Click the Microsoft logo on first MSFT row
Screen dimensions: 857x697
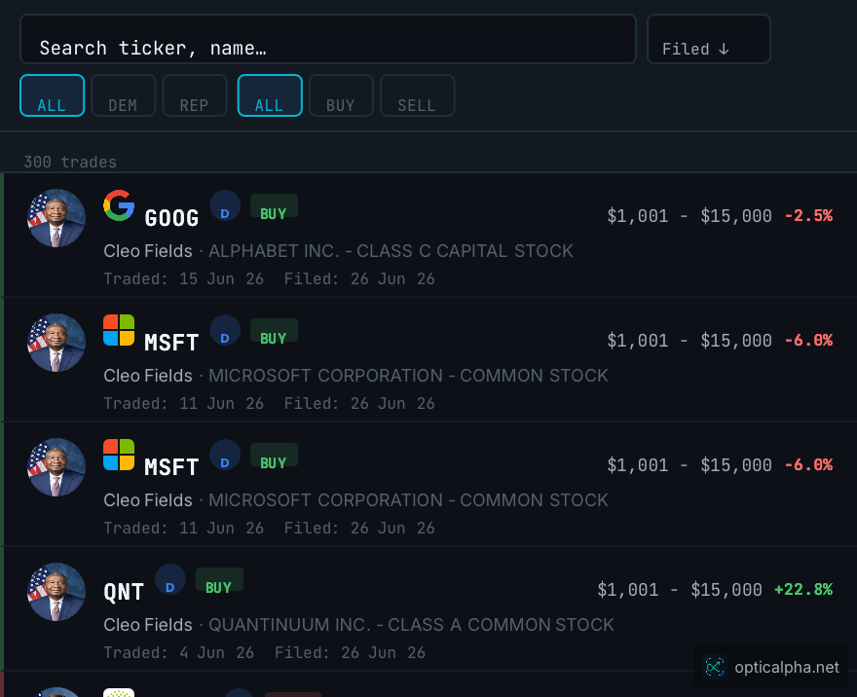point(119,330)
